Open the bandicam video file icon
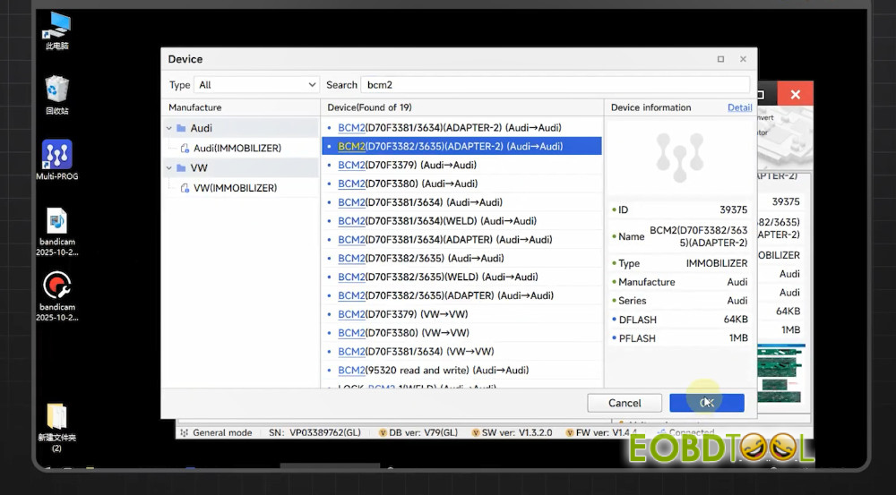Viewport: 896px width, 495px height. pos(57,220)
